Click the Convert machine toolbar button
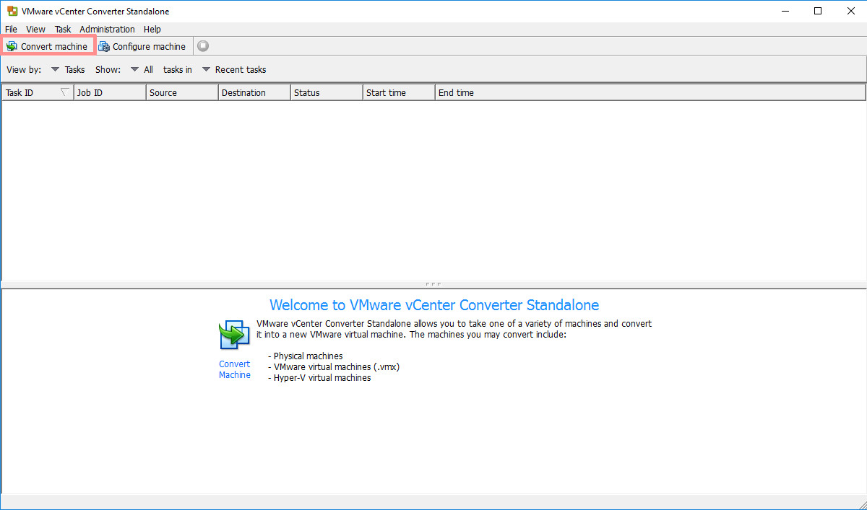This screenshot has height=510, width=867. [x=47, y=46]
